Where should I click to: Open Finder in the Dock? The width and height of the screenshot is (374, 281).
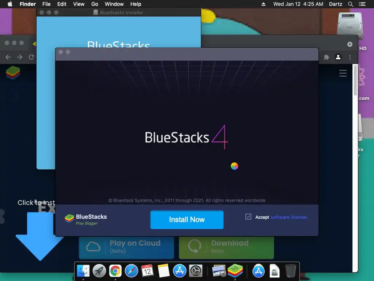pyautogui.click(x=83, y=271)
